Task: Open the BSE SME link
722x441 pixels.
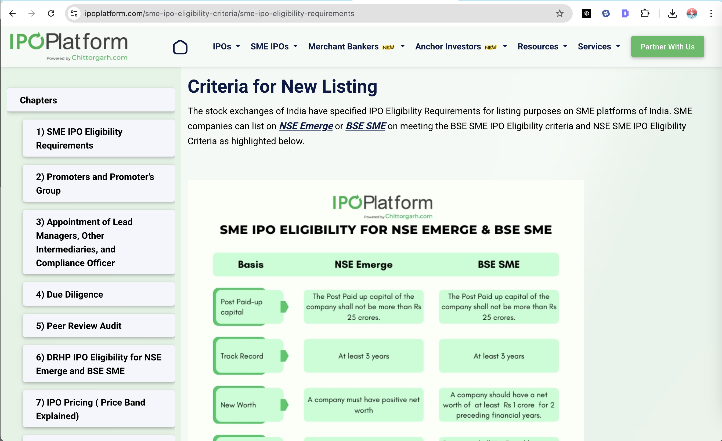Action: [365, 126]
